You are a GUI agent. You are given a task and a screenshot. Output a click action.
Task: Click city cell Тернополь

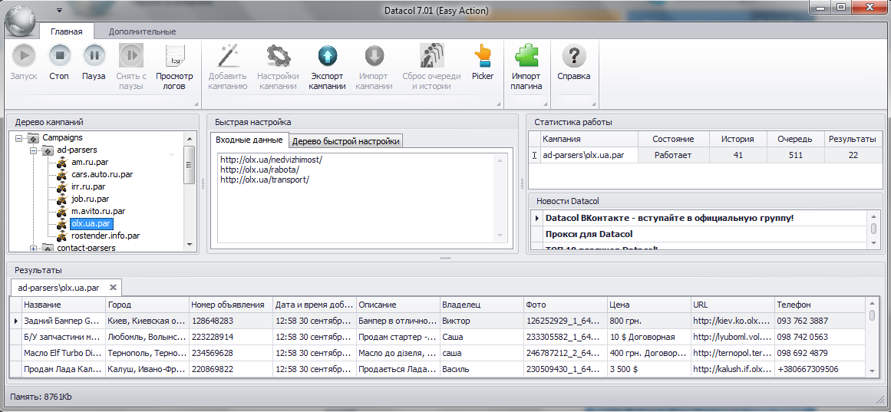pos(147,353)
